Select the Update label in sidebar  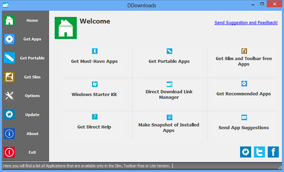(x=32, y=115)
